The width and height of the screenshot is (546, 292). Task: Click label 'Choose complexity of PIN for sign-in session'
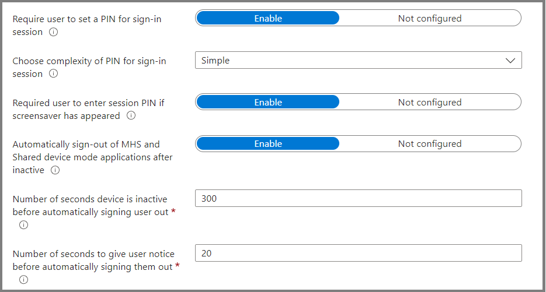[x=89, y=68]
